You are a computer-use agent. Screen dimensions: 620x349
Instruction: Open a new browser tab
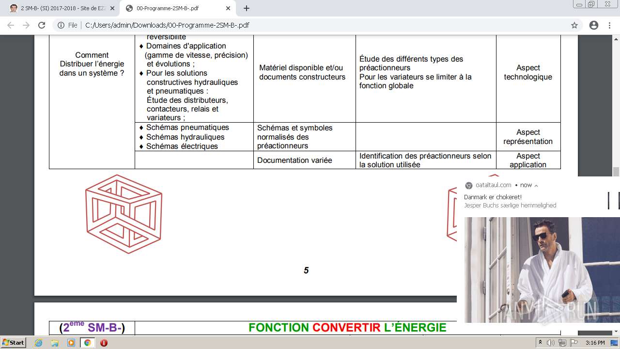246,8
